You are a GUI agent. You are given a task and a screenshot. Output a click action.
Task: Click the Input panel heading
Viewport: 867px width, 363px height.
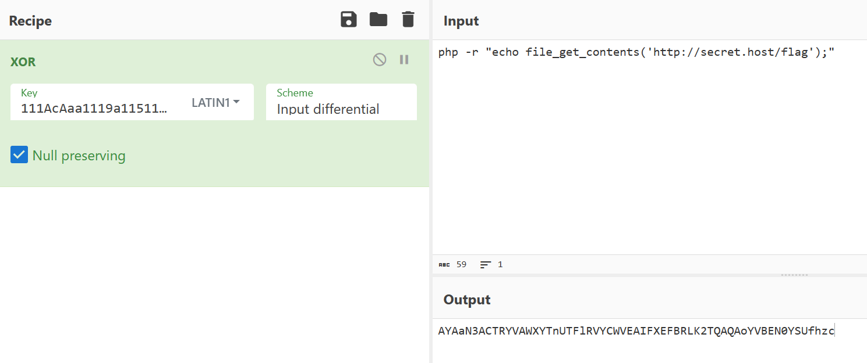[x=461, y=21]
